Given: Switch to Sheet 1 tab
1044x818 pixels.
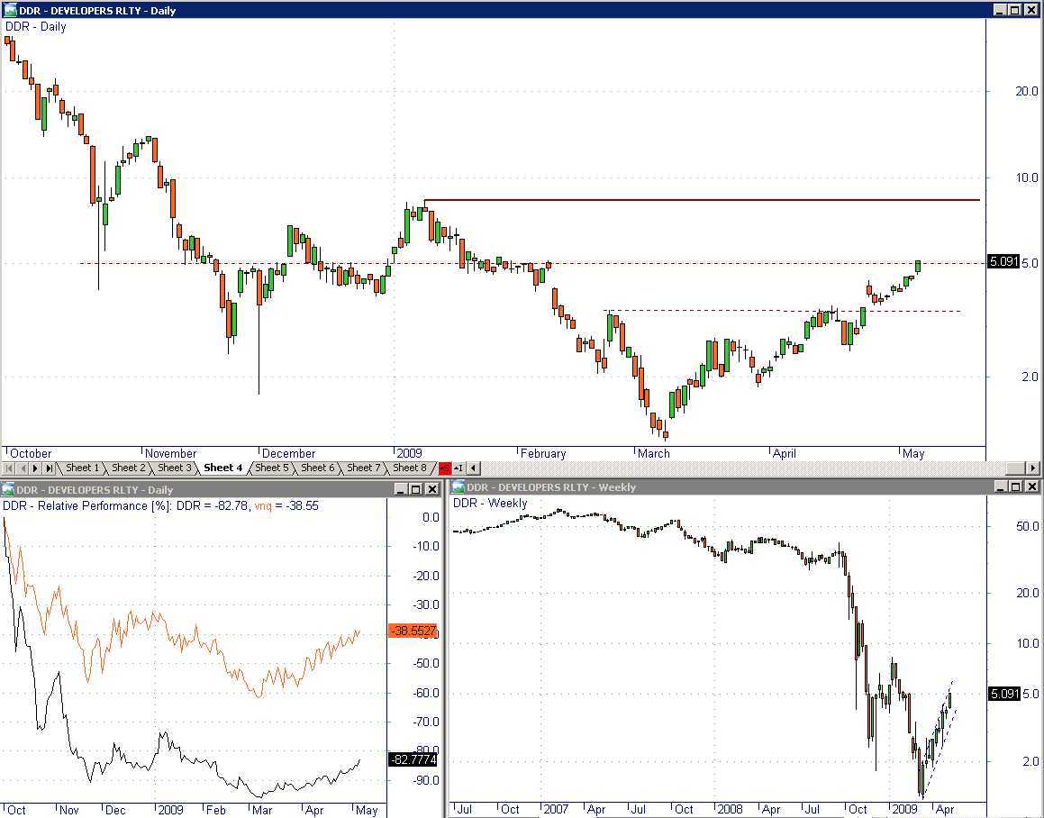Looking at the screenshot, I should [82, 468].
